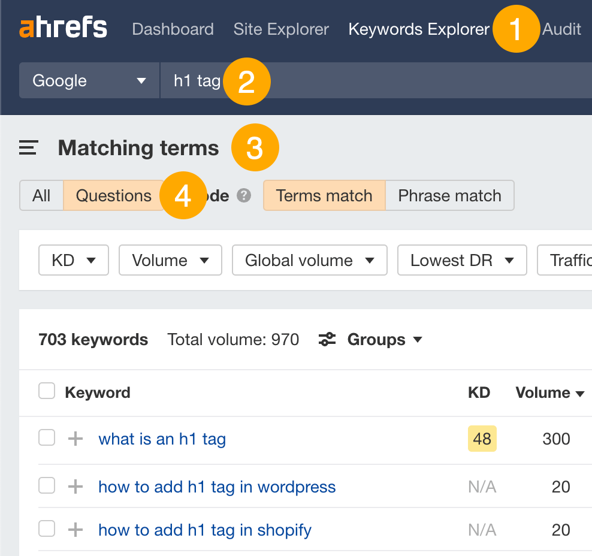Add 'what is an h1 tag' with plus icon
This screenshot has width=592, height=556.
point(74,438)
